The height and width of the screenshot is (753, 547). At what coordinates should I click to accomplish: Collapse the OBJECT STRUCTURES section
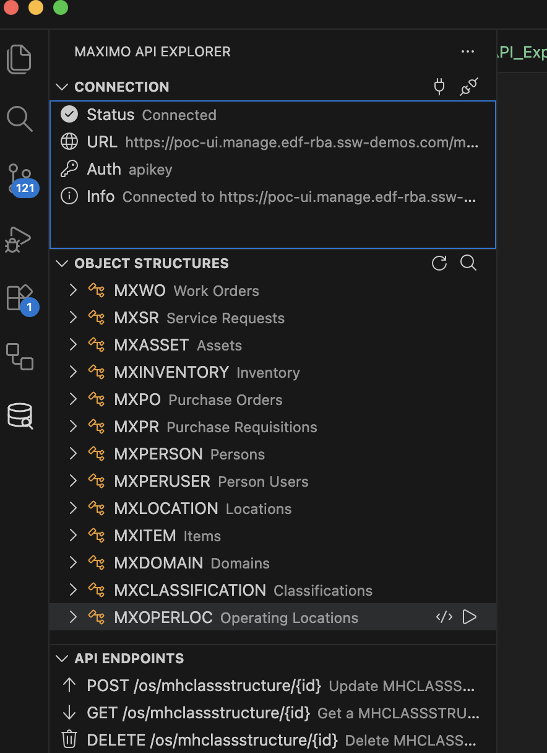click(61, 263)
